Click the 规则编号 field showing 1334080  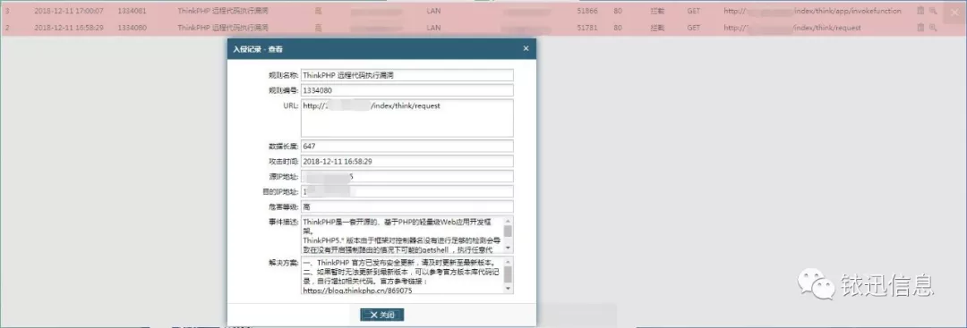point(407,90)
